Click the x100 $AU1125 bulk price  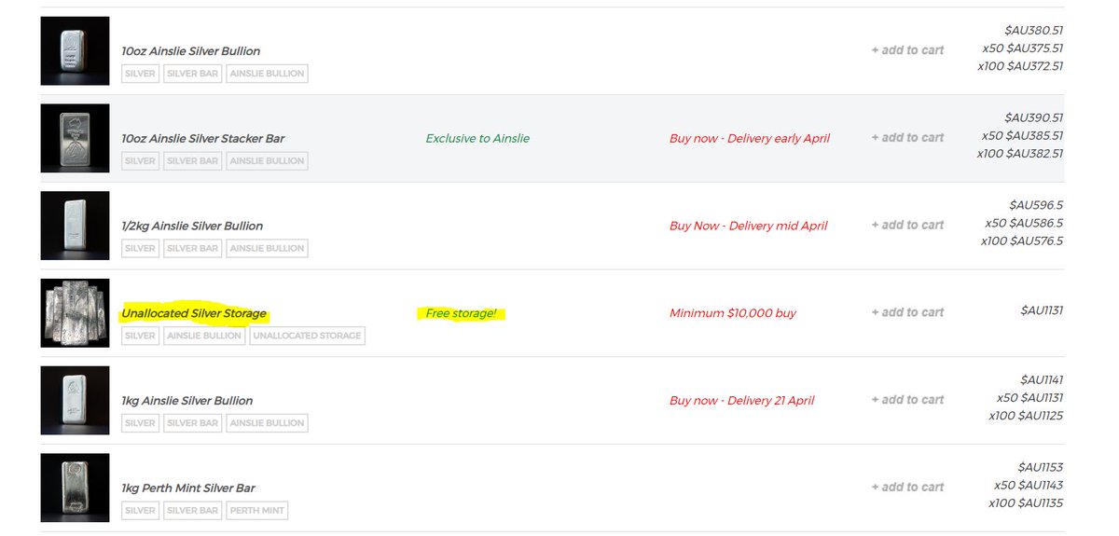(x=1026, y=416)
